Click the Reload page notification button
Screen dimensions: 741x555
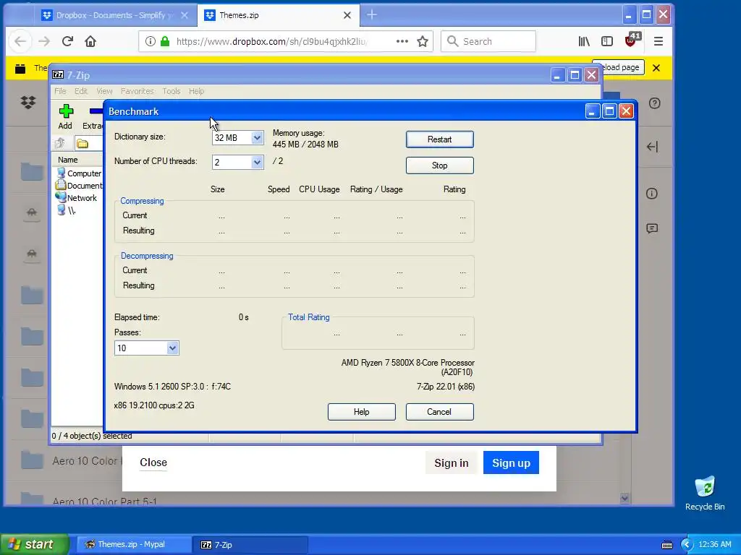[x=618, y=67]
